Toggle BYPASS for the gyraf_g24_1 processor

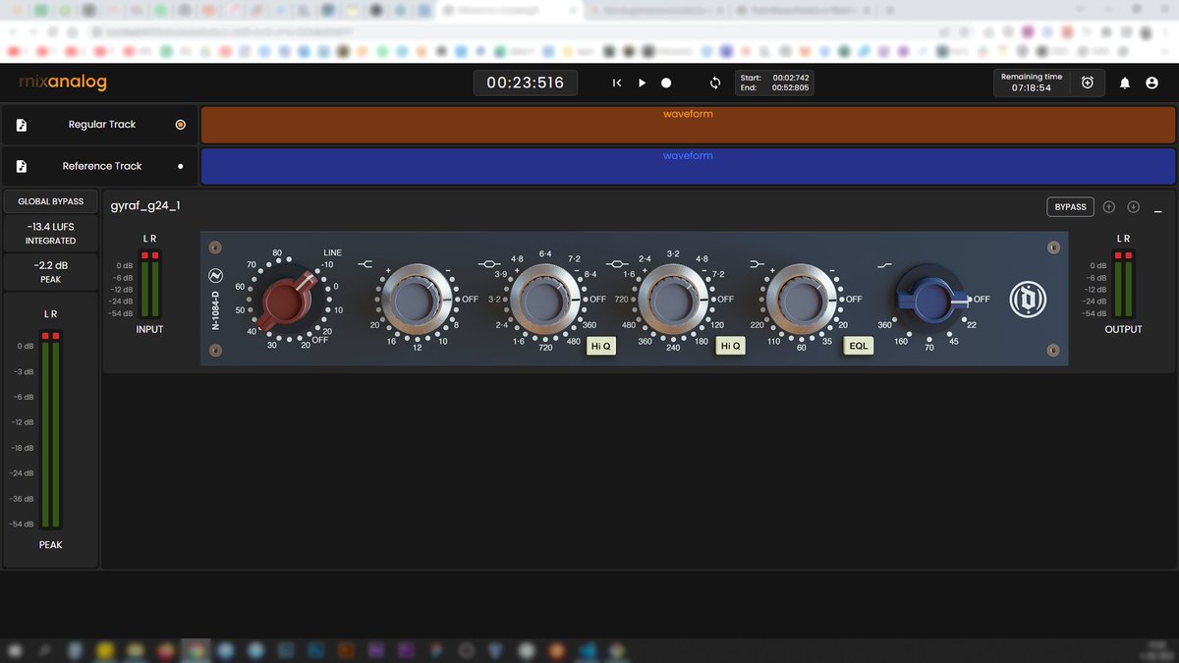(1069, 206)
